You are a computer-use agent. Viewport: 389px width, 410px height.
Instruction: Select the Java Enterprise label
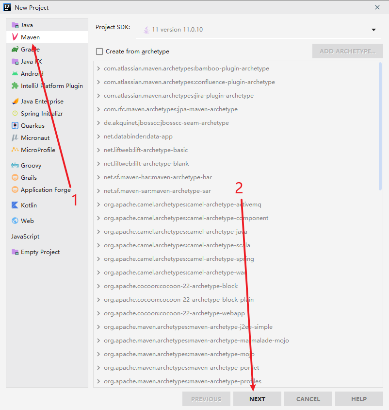[42, 101]
